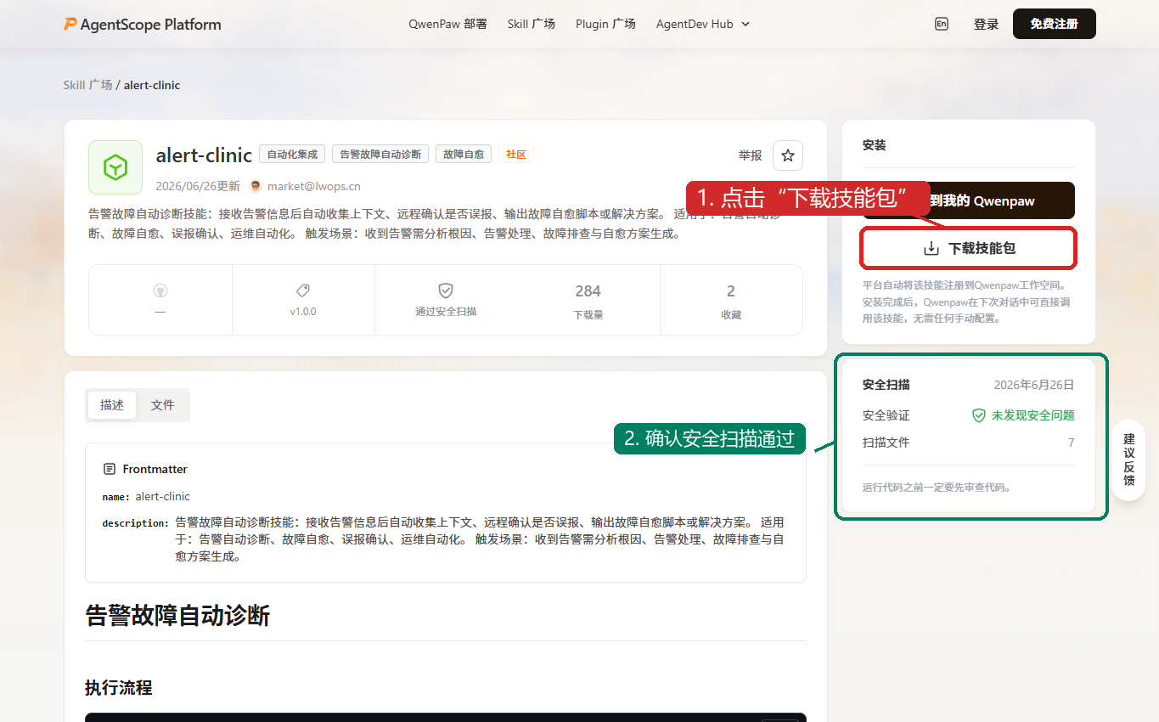Click the 2026/06/26更新 date text
The image size is (1159, 722).
pyautogui.click(x=198, y=186)
